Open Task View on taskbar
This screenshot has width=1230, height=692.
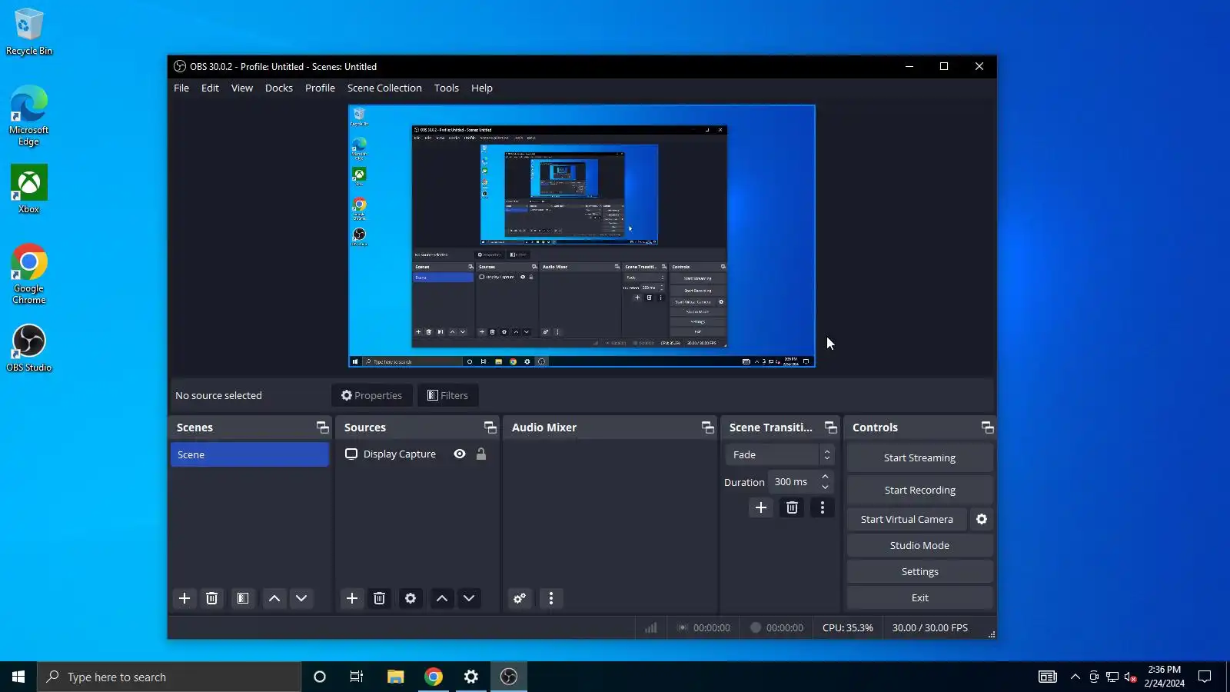(357, 677)
